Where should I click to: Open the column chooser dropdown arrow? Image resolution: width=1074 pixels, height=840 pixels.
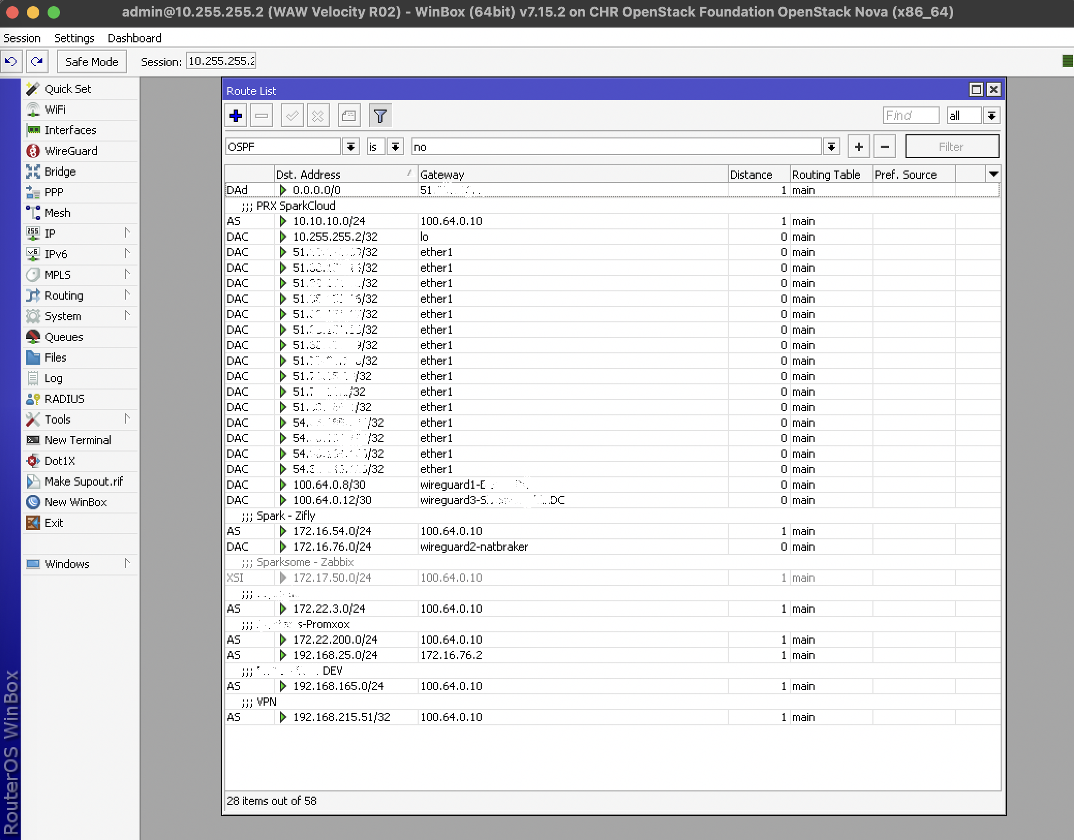(993, 174)
